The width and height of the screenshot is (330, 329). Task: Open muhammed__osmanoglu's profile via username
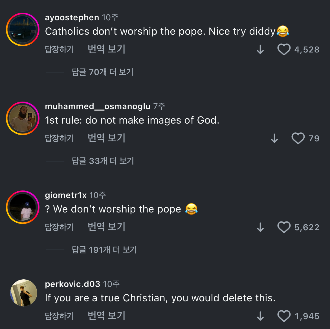[98, 106]
